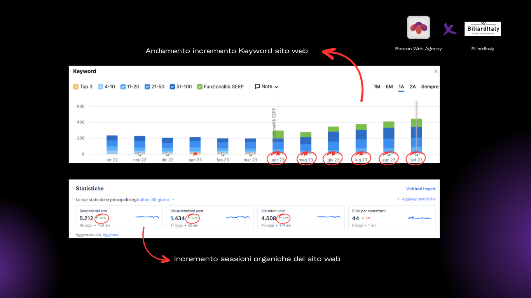Toggle the 11-20 positions checkbox
The width and height of the screenshot is (531, 298).
[123, 87]
